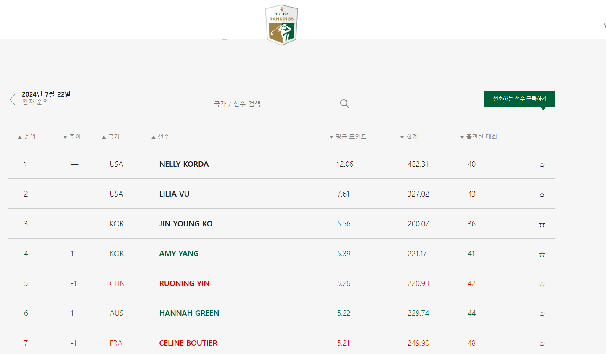Go back with the left chevron arrow
This screenshot has width=606, height=354.
[x=13, y=100]
